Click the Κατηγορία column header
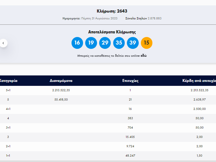Viewport: 216px width, 162px height. point(8,81)
